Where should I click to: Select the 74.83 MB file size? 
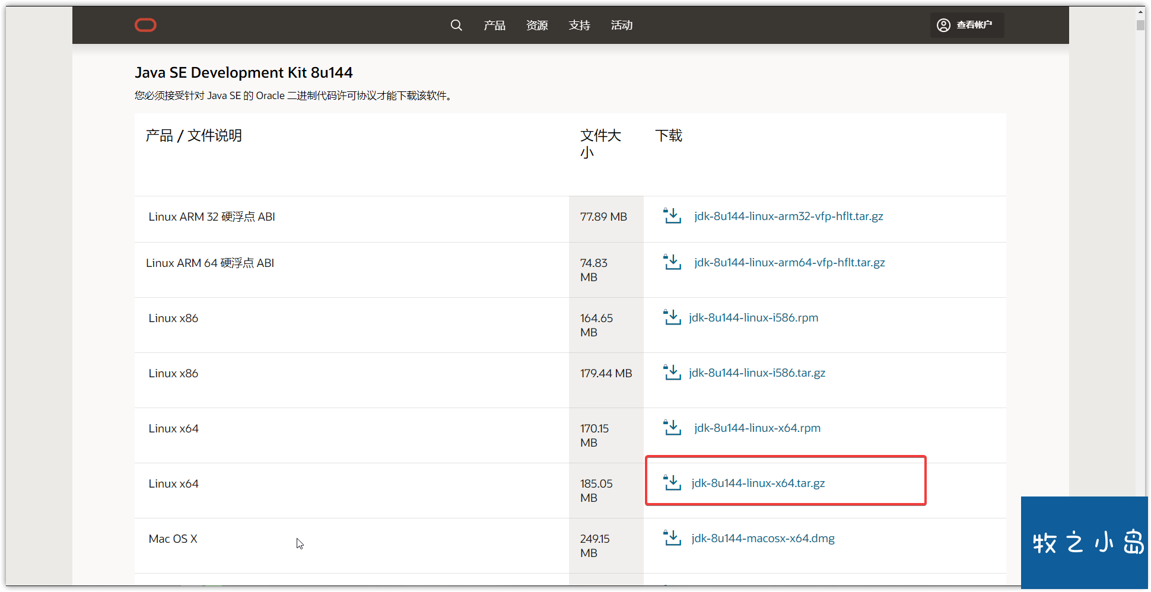tap(594, 270)
